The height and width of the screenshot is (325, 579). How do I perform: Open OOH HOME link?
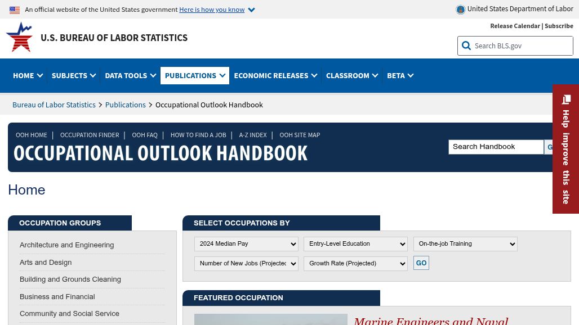point(32,135)
